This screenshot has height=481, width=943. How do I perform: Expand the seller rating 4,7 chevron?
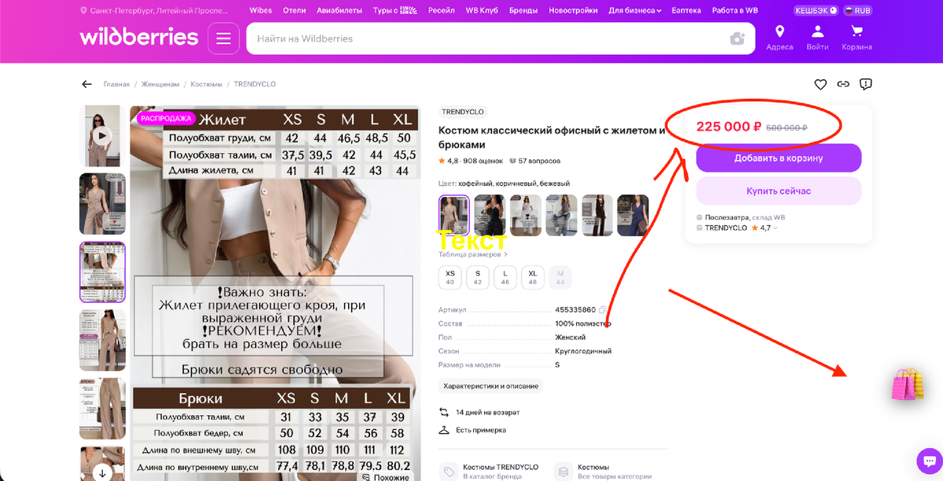(776, 228)
